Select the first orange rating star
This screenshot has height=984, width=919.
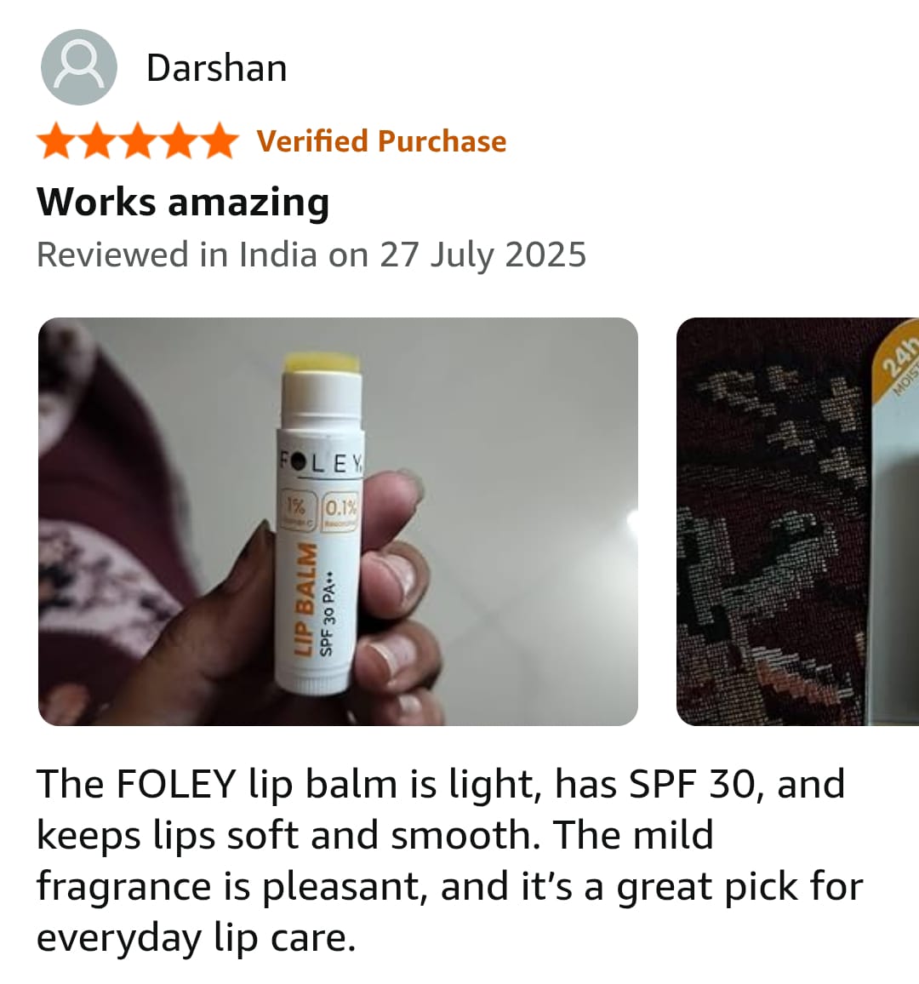tap(56, 140)
